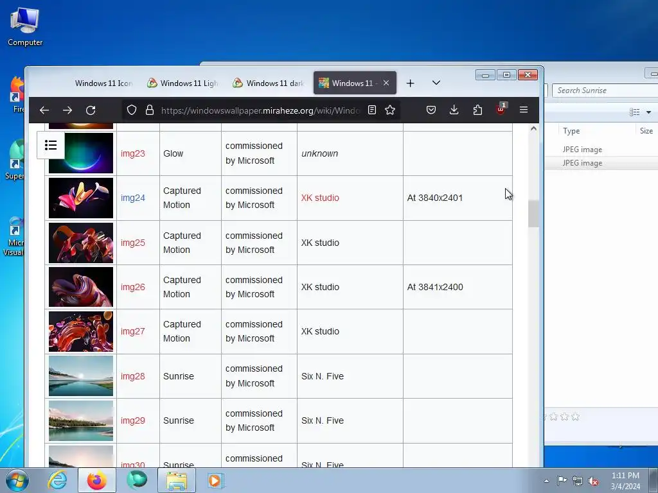Bookmark this page with star icon
The height and width of the screenshot is (493, 658).
390,110
